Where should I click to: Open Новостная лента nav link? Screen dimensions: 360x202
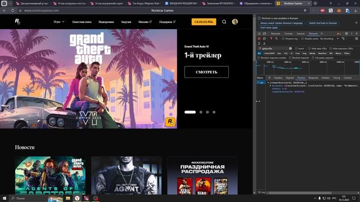(x=82, y=22)
